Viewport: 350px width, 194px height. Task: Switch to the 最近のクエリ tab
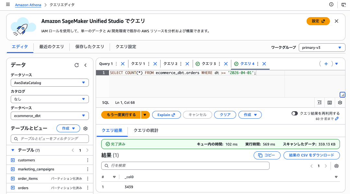pos(52,47)
